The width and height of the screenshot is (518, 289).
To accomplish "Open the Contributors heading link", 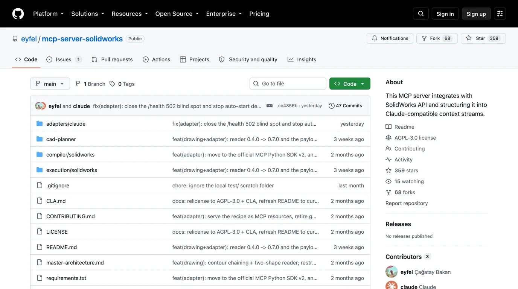I will pyautogui.click(x=407, y=257).
